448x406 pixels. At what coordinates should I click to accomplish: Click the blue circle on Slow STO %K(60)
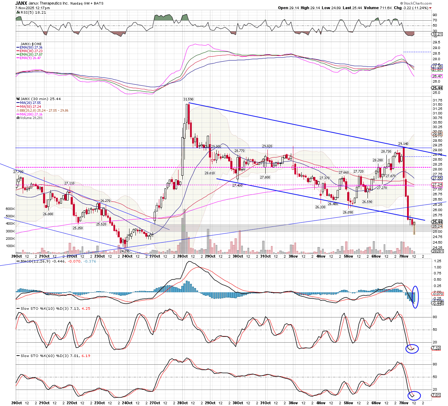[414, 395]
